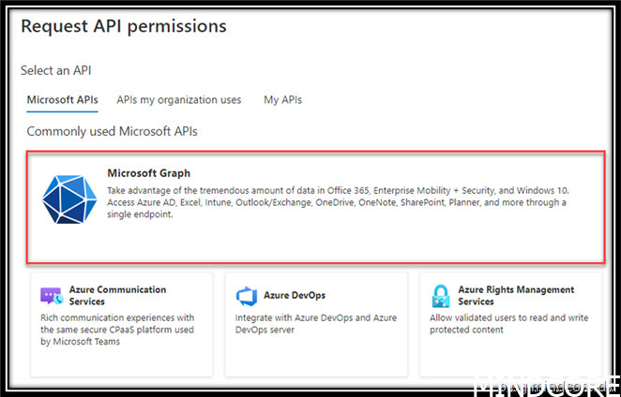Open the Microsoft Graph hexagon icon
621x397 pixels.
[x=68, y=198]
